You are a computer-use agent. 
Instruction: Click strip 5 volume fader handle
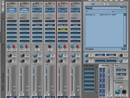tap(60, 75)
